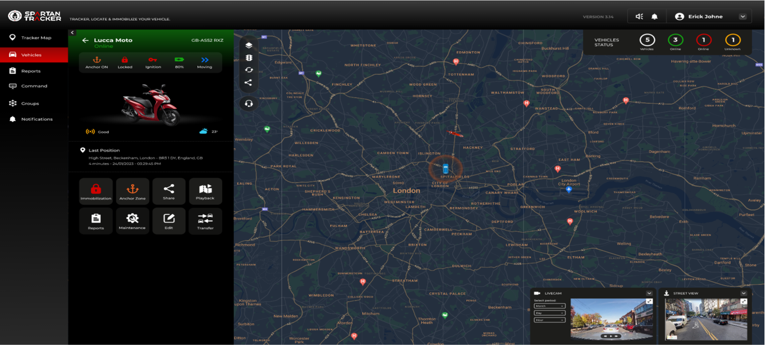The width and height of the screenshot is (765, 345).
Task: Click the map refresh icon
Action: pyautogui.click(x=249, y=70)
